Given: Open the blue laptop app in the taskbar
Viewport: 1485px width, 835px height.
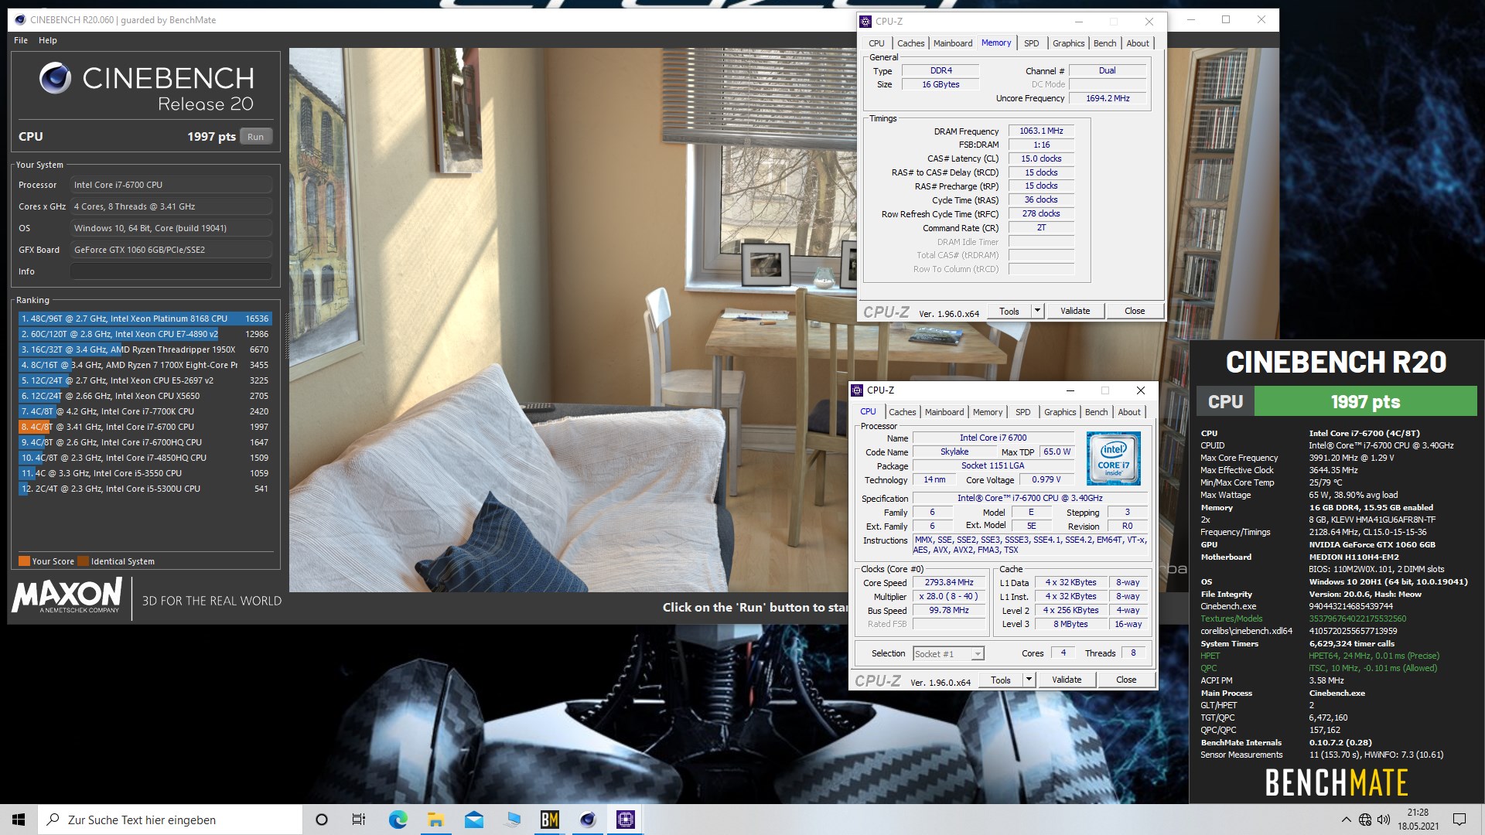Looking at the screenshot, I should pyautogui.click(x=512, y=820).
